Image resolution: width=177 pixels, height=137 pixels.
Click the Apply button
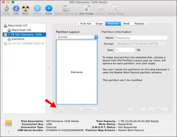(x=158, y=109)
